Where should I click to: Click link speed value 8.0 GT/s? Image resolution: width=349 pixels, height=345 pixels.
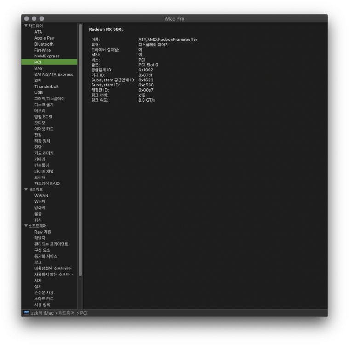click(147, 100)
